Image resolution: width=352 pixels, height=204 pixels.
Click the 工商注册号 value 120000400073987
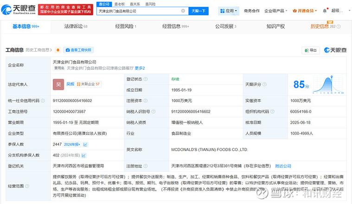pos(69,112)
